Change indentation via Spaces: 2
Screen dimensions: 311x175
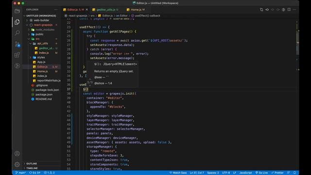point(213,173)
